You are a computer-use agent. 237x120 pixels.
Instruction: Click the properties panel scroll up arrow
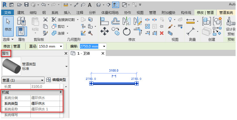coord(66,87)
